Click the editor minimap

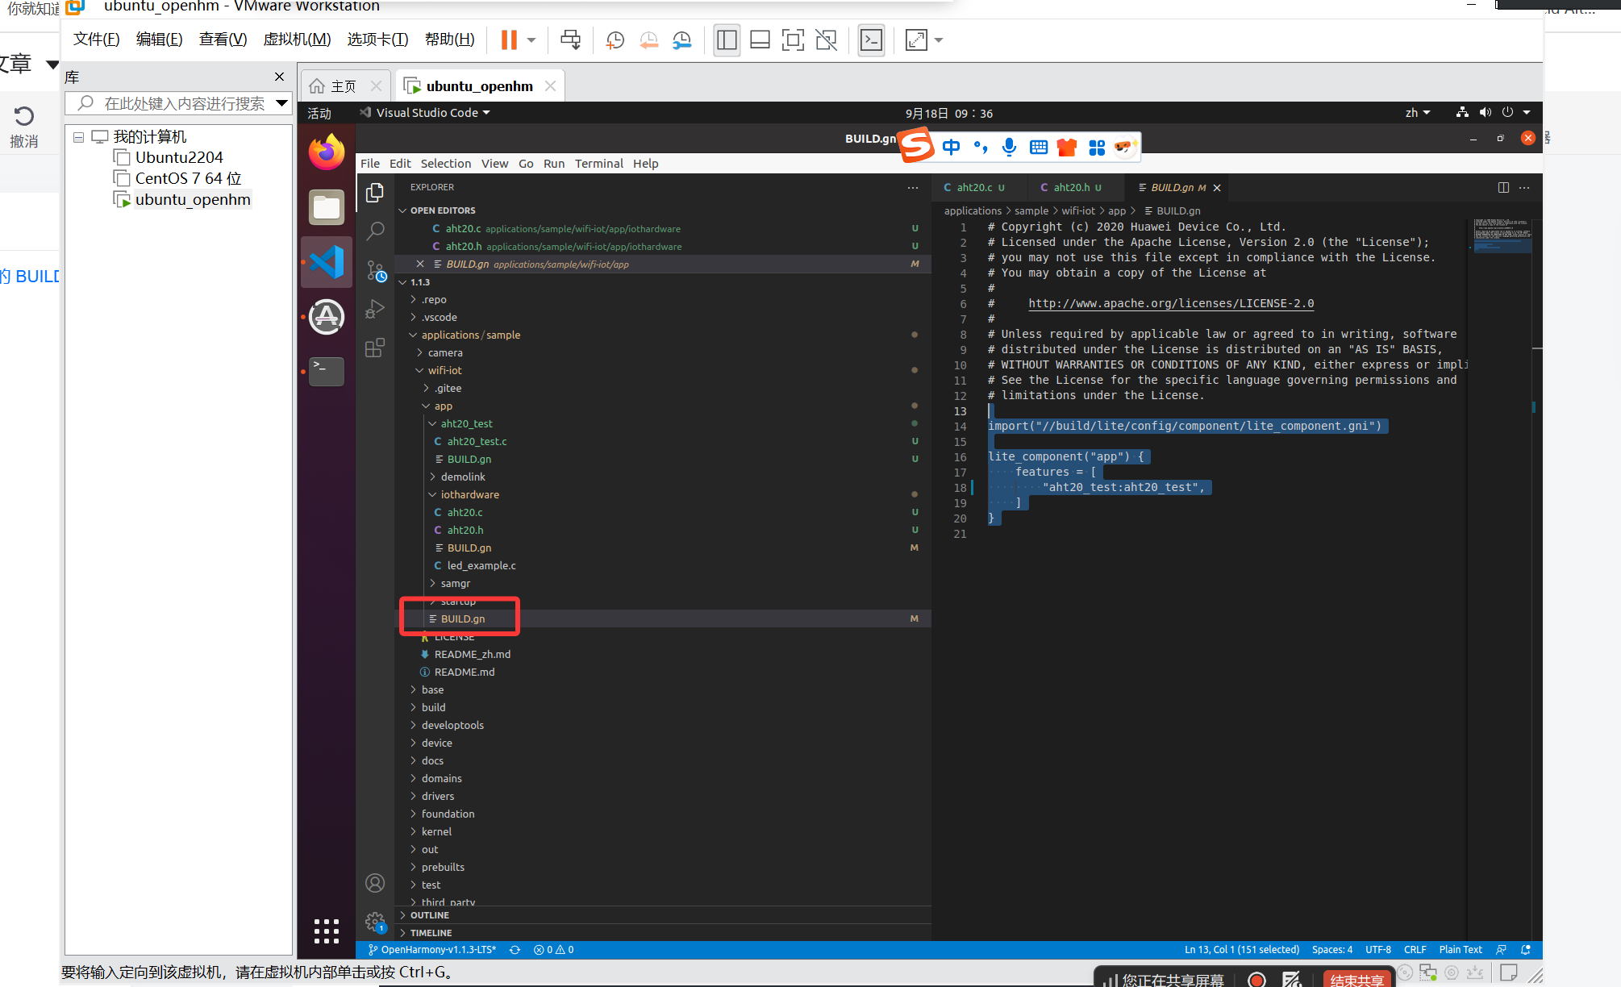click(1502, 236)
